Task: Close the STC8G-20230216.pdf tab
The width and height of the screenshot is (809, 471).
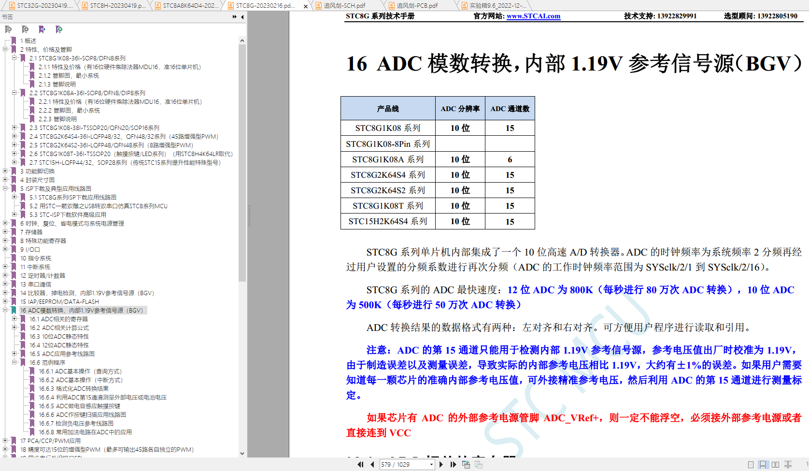Action: tap(305, 6)
